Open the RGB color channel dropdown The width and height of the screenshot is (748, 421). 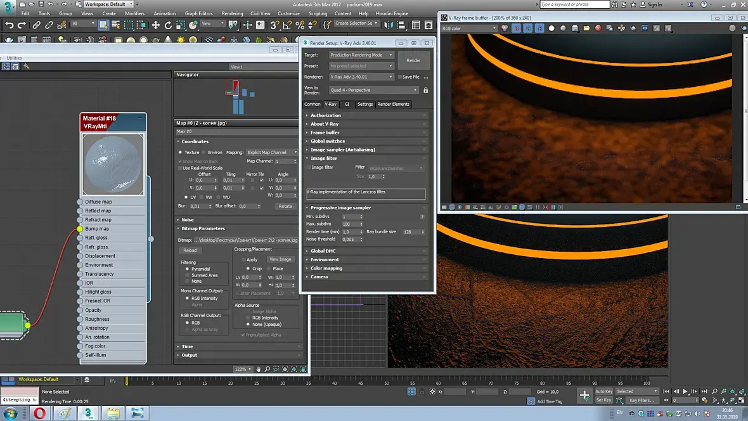[x=470, y=29]
